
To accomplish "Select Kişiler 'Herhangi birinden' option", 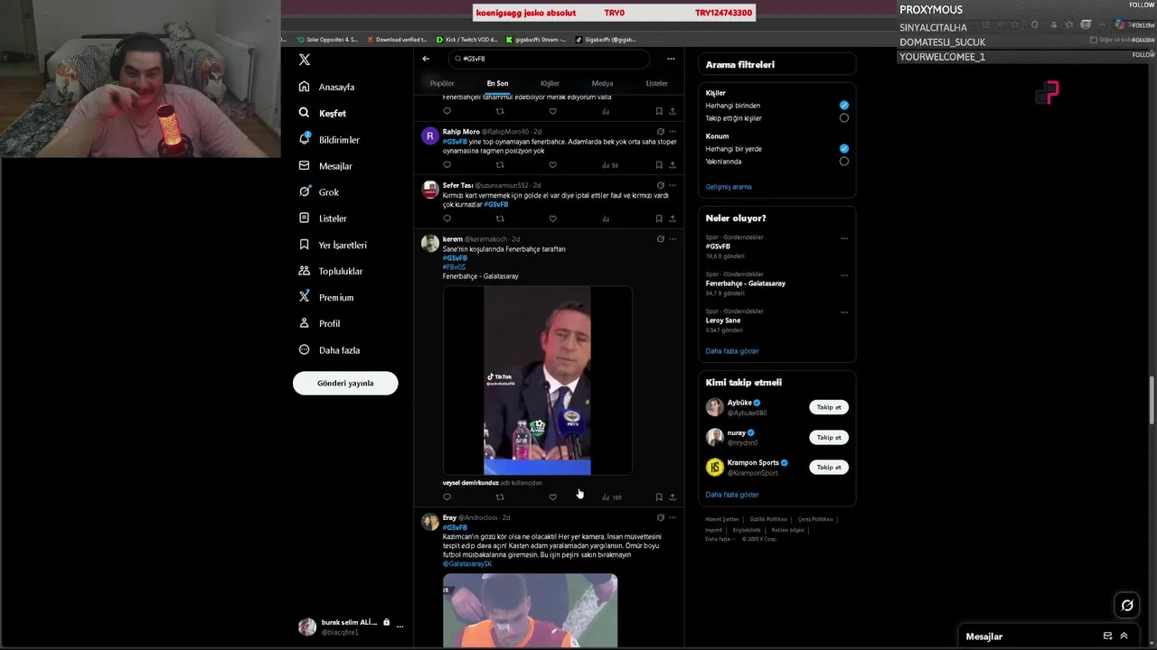I will (x=843, y=106).
